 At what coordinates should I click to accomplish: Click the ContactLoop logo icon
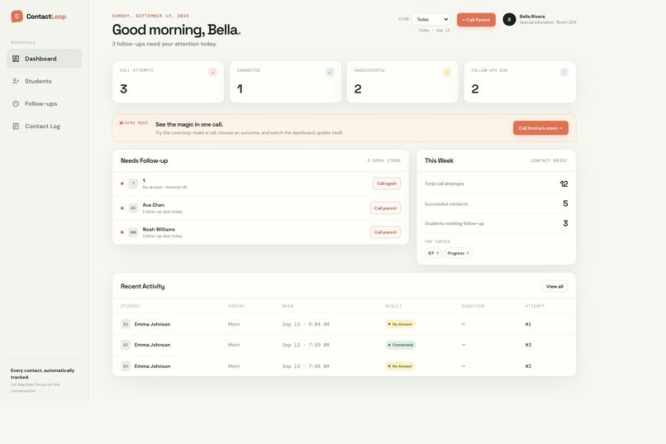point(17,17)
